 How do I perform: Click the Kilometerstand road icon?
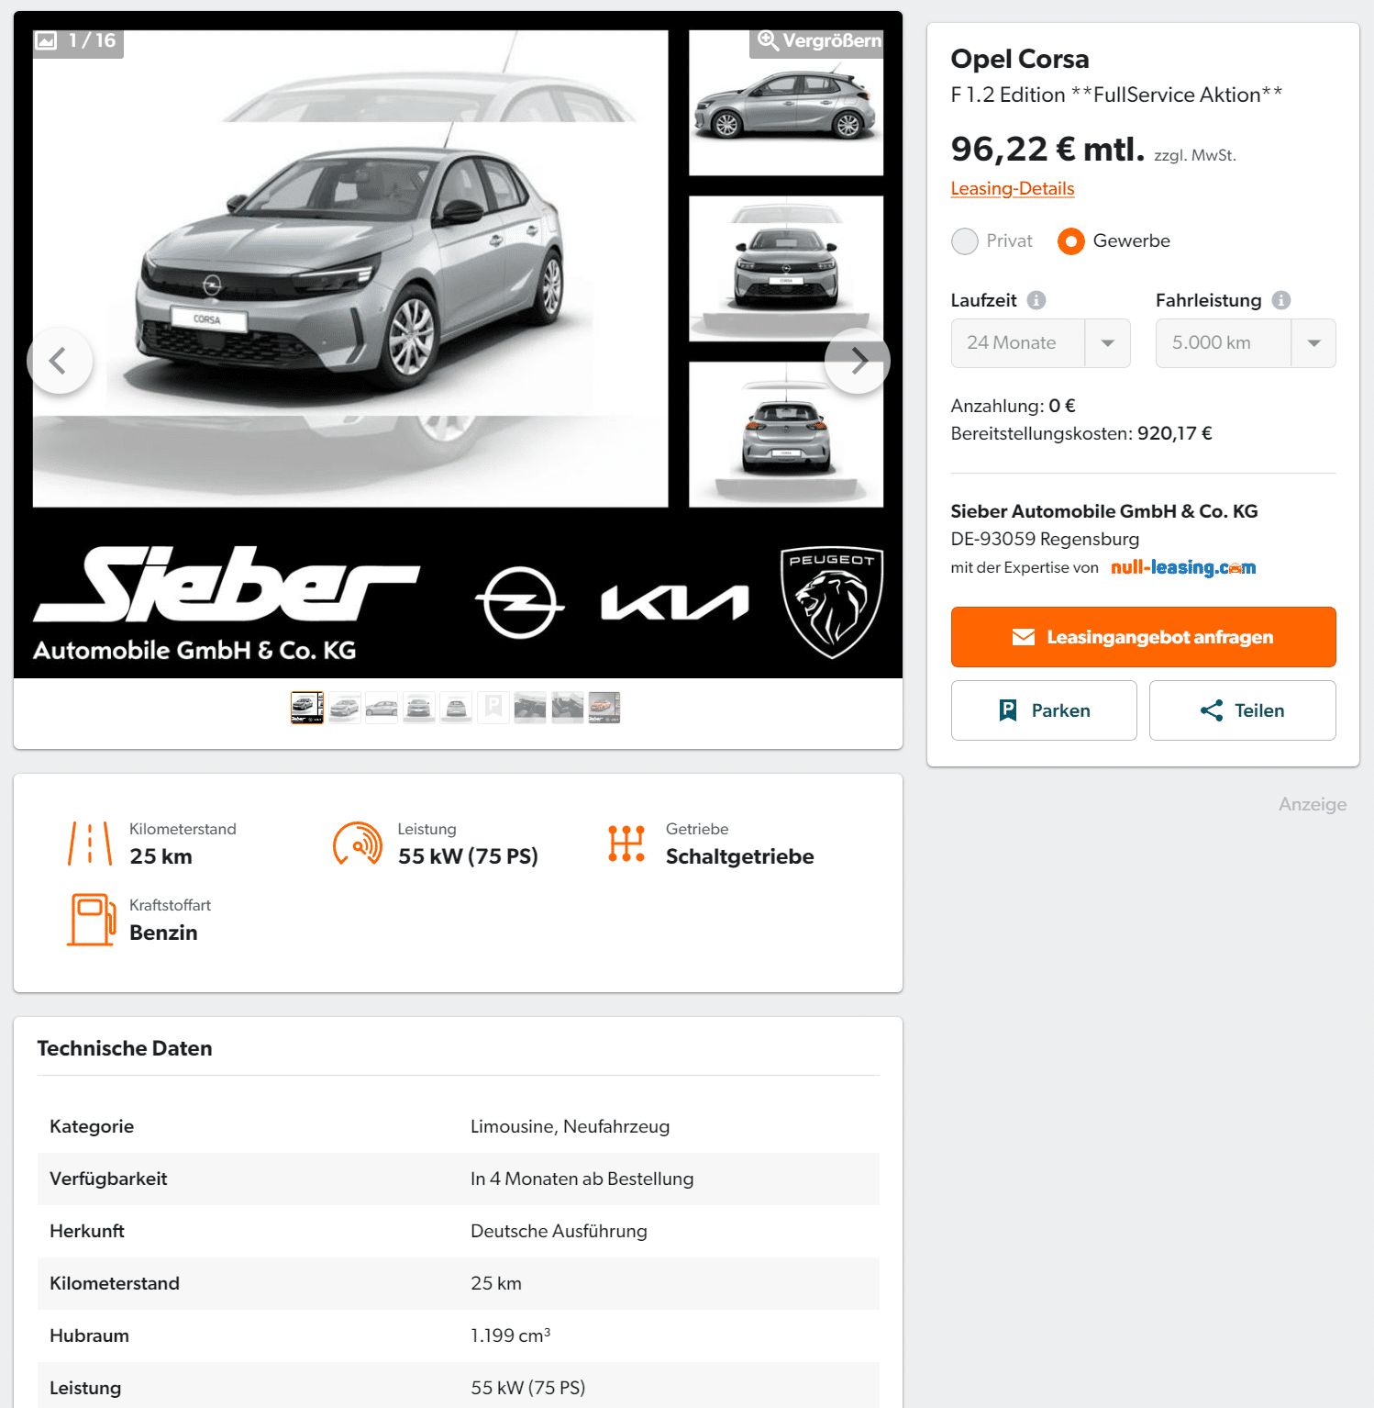(90, 844)
